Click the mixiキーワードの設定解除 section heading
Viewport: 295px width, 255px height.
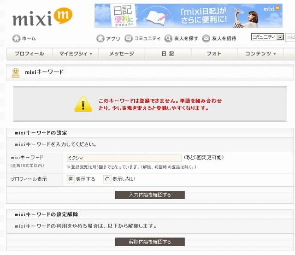click(46, 214)
